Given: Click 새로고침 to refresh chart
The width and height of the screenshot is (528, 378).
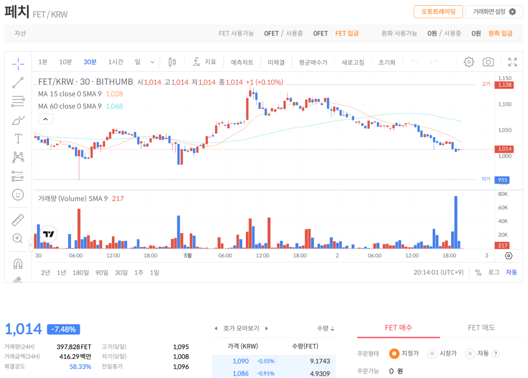Looking at the screenshot, I should 353,62.
